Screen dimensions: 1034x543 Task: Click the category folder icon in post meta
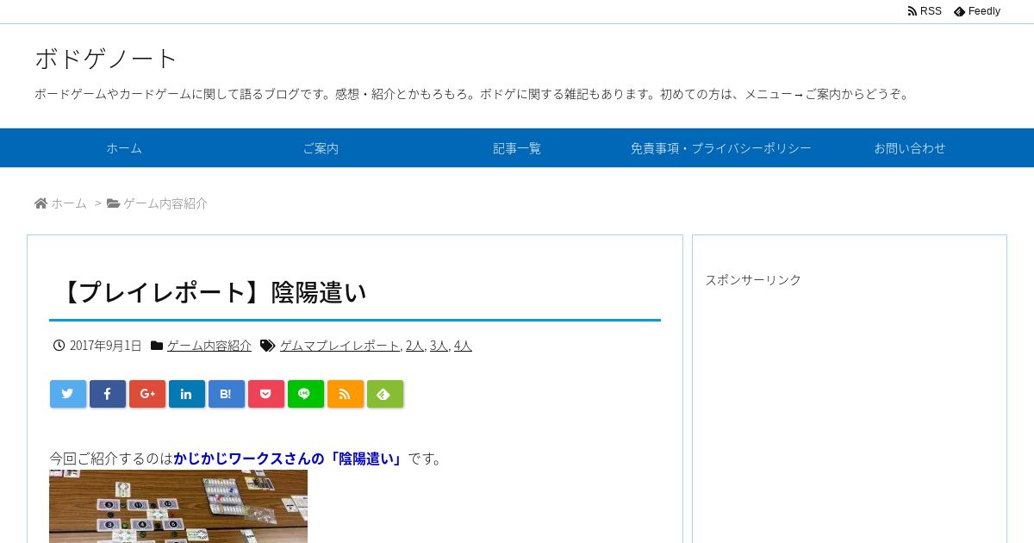(157, 346)
